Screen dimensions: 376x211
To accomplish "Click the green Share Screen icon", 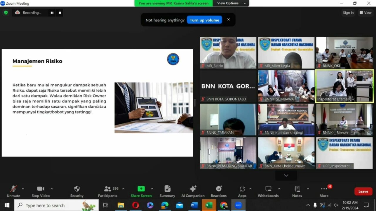I will click(x=141, y=189).
